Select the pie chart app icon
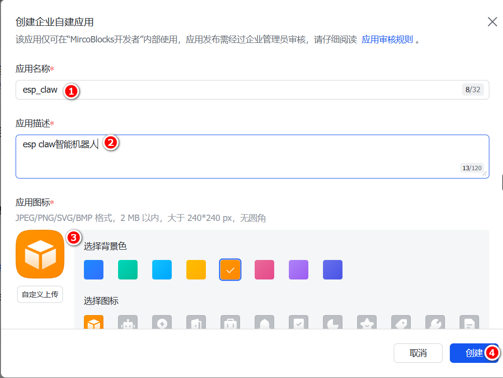 pos(333,322)
